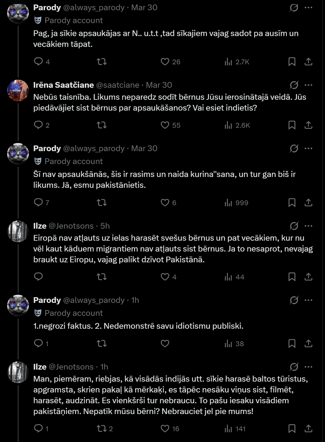Share the first Parody tweet
This screenshot has width=325, height=442.
point(308,62)
